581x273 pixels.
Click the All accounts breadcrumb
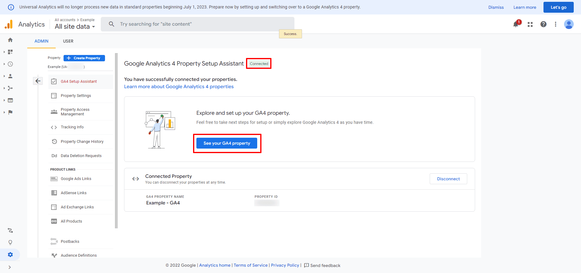(65, 20)
